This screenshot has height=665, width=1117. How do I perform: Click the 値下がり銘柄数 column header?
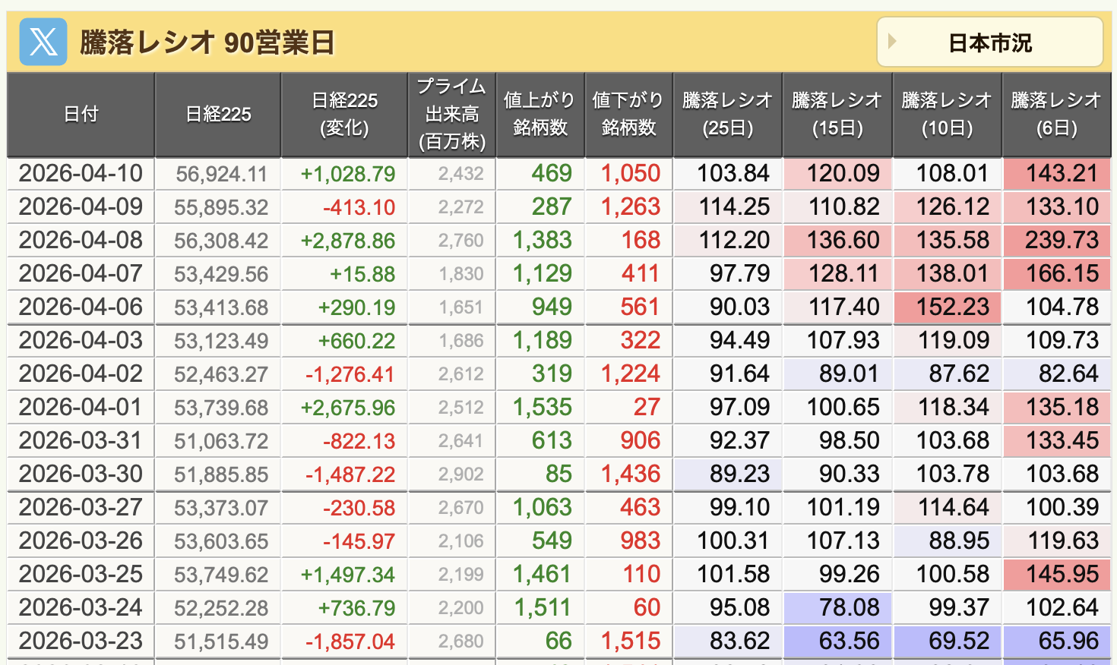pyautogui.click(x=628, y=115)
